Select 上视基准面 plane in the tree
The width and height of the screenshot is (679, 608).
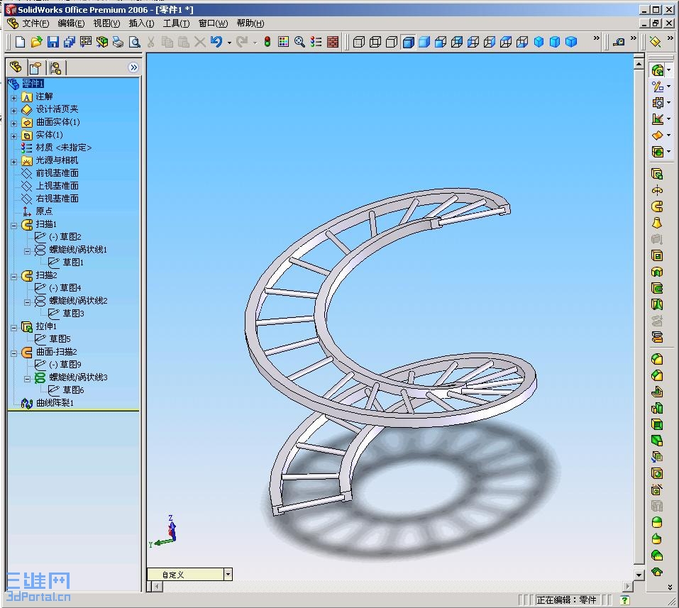(57, 186)
